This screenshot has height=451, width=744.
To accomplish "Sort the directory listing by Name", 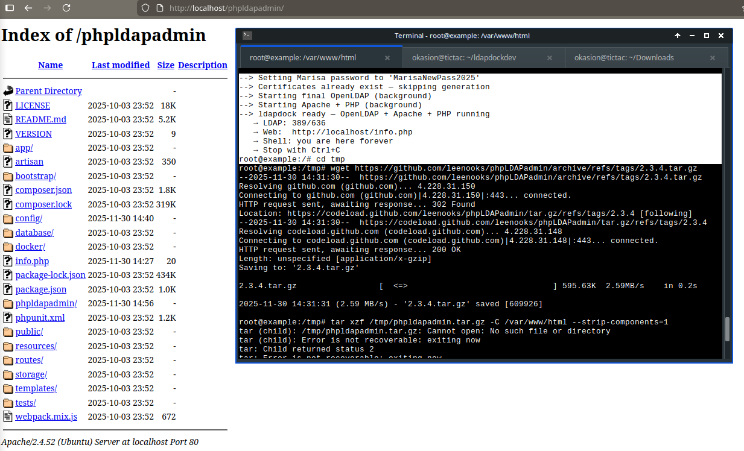I will point(50,65).
